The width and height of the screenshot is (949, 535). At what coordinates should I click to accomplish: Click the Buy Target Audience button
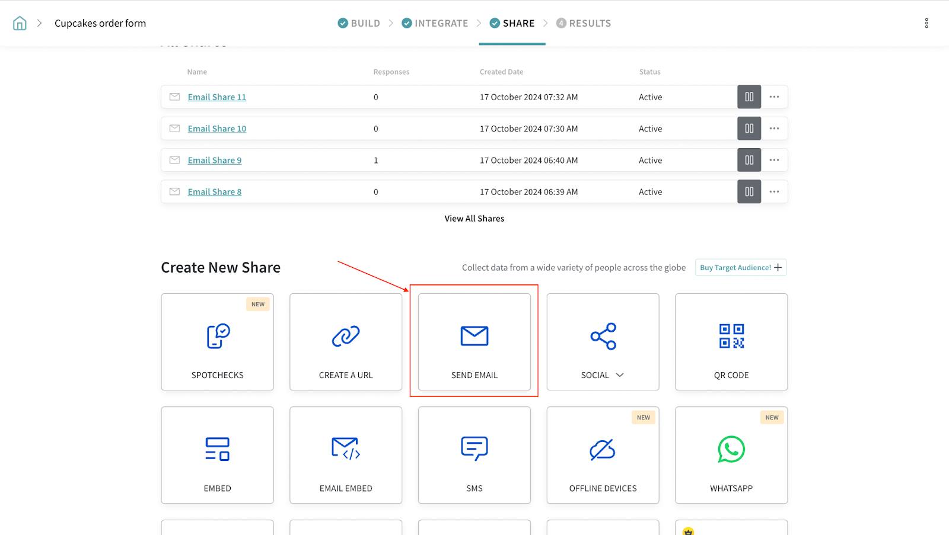(x=740, y=268)
